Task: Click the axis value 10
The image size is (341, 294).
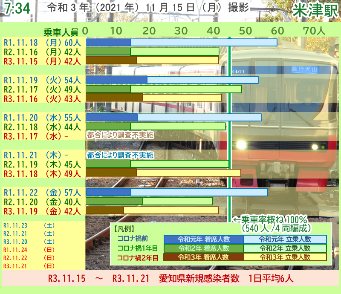Action: click(x=116, y=31)
